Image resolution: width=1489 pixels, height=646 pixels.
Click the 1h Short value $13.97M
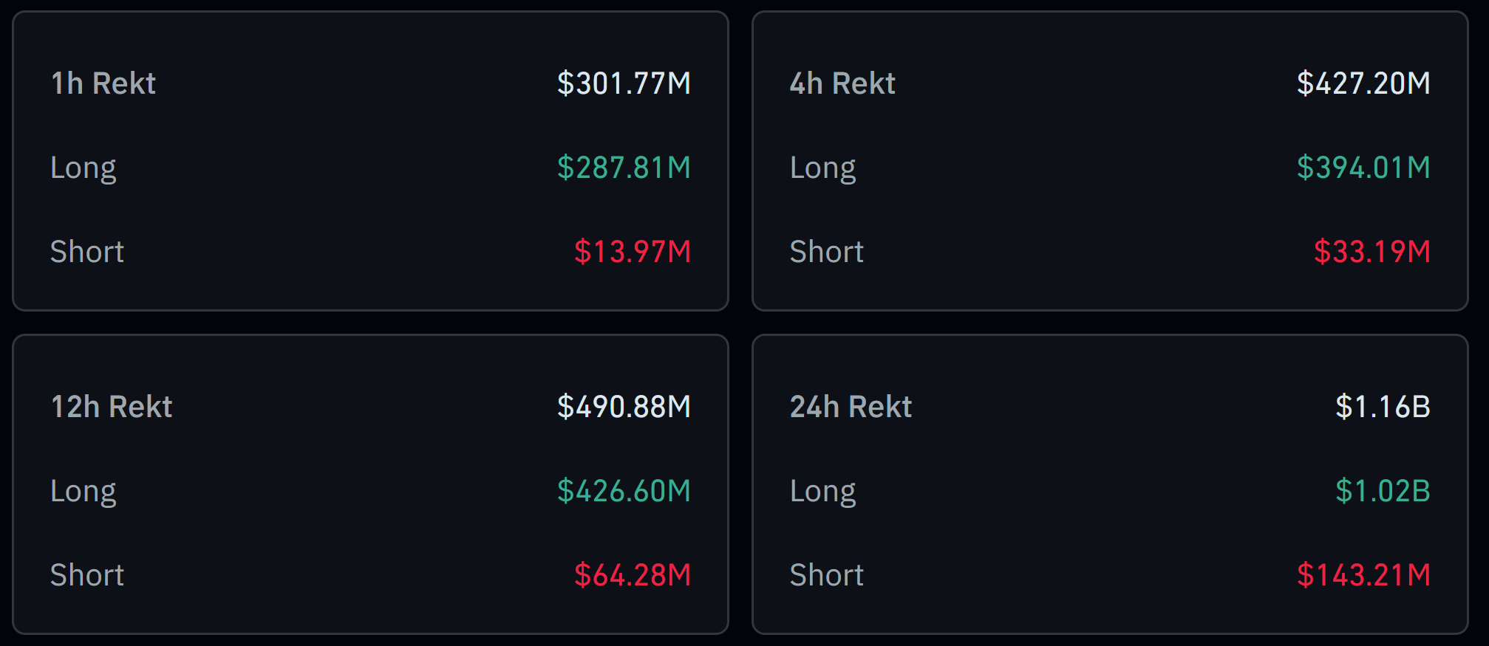(633, 252)
